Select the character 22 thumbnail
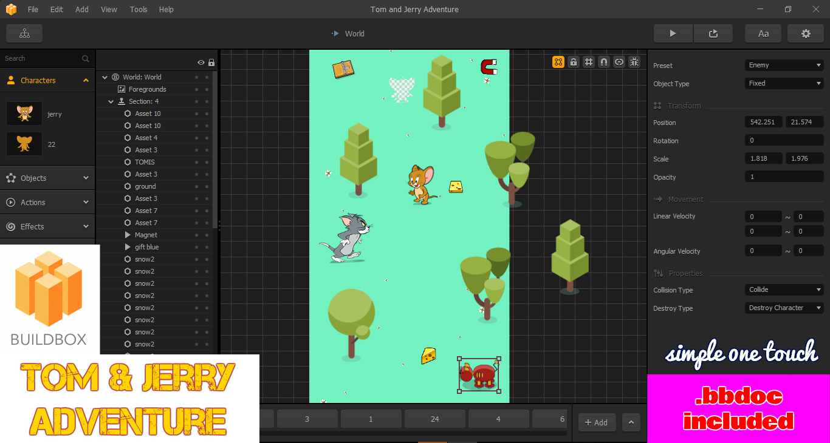The image size is (830, 443). (24, 144)
